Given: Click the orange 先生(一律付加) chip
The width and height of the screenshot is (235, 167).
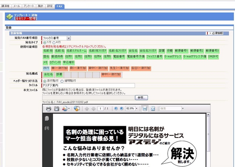Looking at the screenshot, I should pos(119,68).
